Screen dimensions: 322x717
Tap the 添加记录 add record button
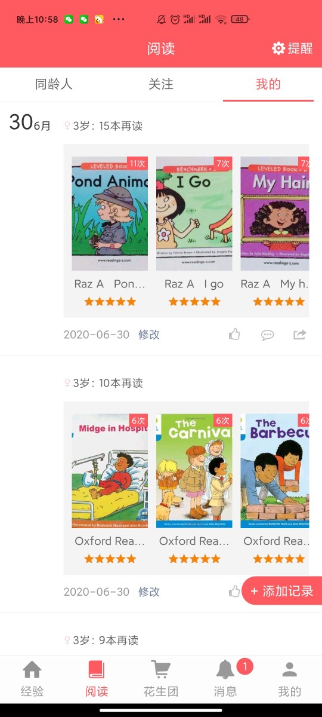click(282, 591)
